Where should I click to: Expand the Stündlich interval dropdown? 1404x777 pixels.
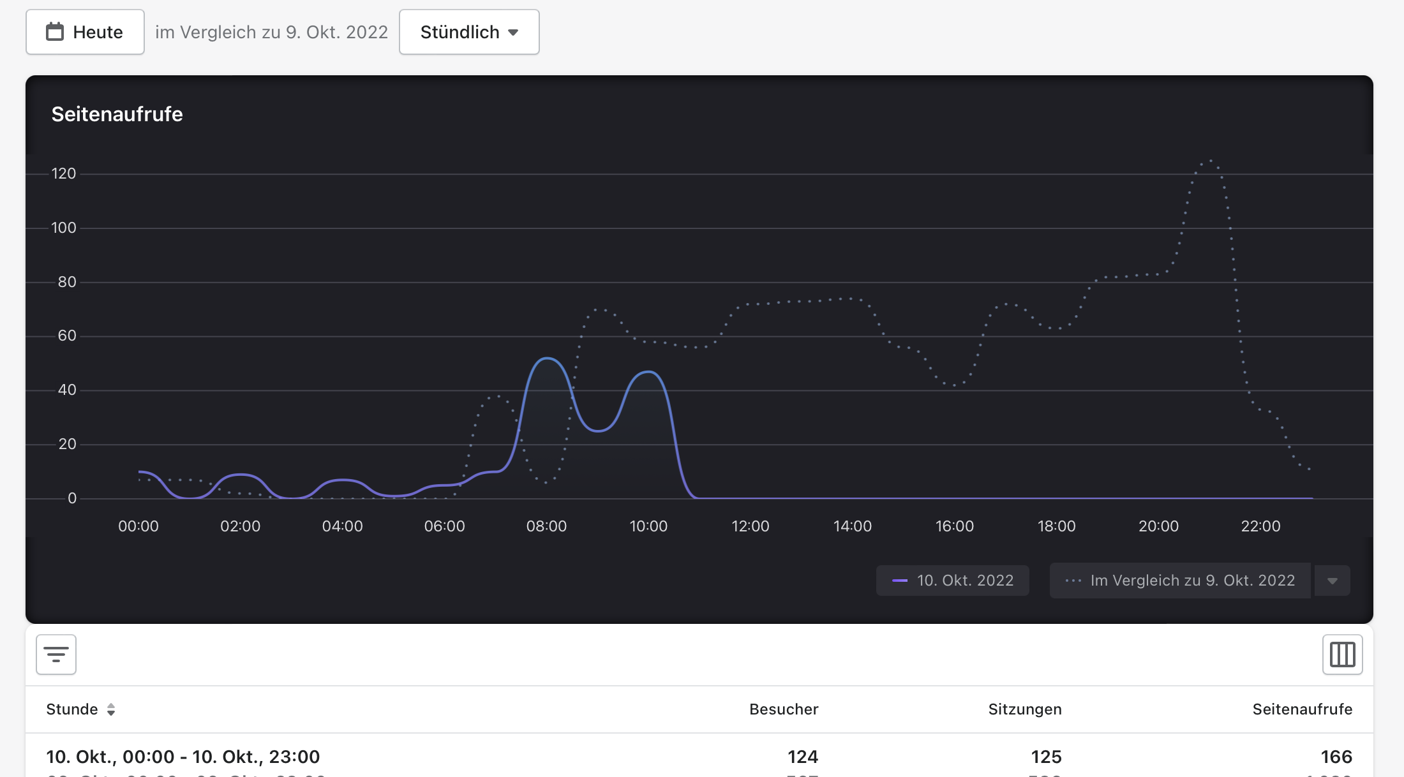(468, 32)
